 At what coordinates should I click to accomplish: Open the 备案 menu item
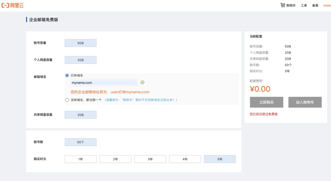pos(315,5)
